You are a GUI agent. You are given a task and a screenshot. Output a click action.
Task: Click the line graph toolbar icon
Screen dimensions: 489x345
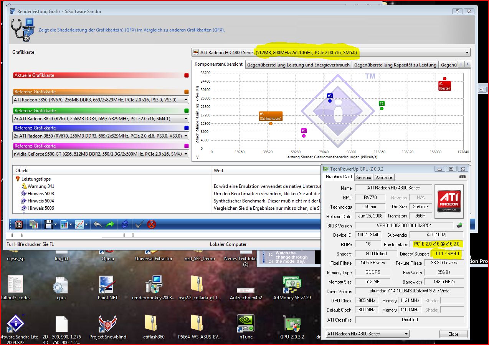coord(79,224)
